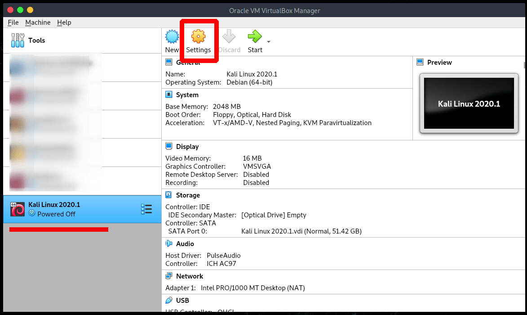Click the 'ICH AC97' audio controller value
The image size is (527, 315).
tap(221, 264)
